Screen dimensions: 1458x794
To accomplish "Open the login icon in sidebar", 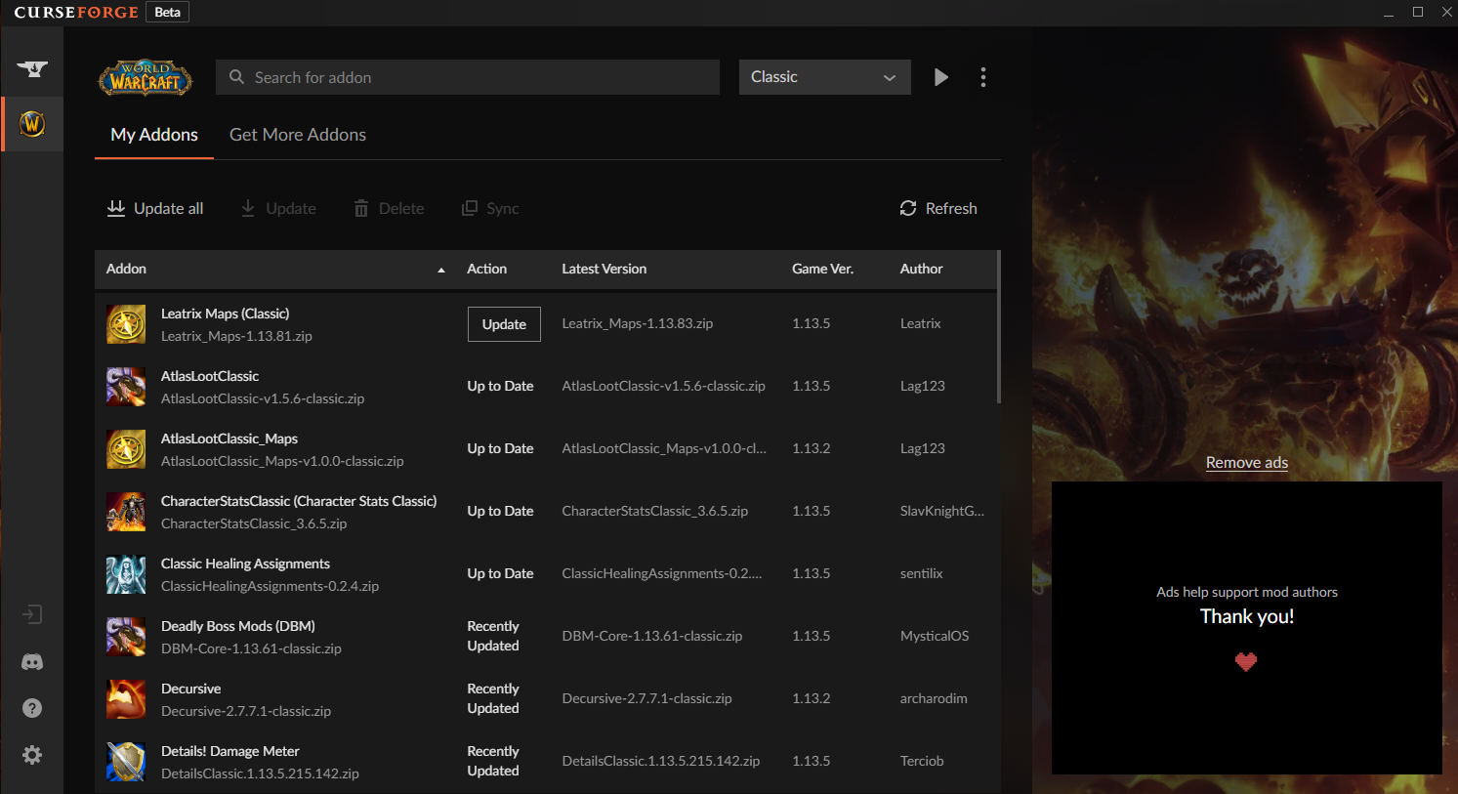I will click(32, 614).
